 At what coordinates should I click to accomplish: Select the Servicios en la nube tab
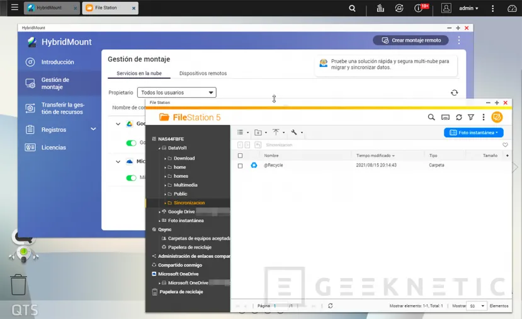[139, 73]
